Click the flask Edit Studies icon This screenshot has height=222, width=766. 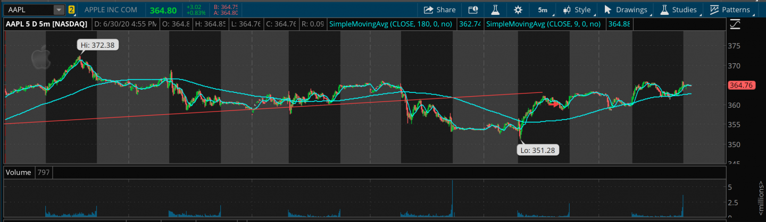(495, 10)
